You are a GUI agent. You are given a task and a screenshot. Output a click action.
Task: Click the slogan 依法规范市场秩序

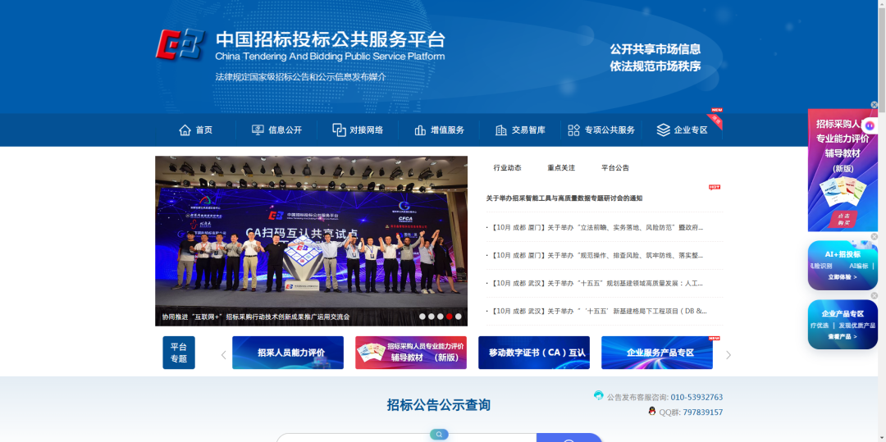(655, 66)
